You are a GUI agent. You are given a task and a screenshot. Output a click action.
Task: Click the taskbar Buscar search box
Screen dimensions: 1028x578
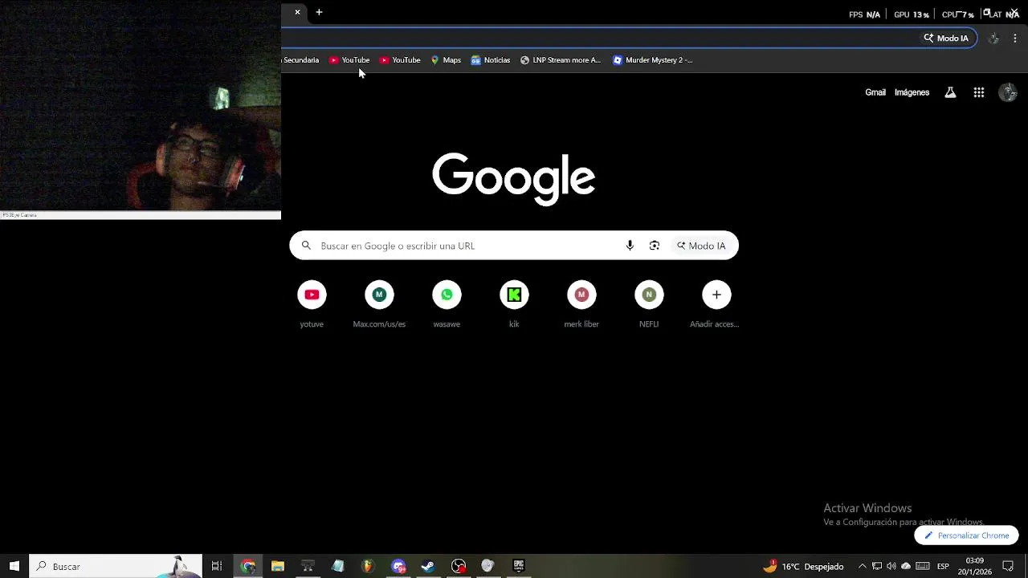point(116,566)
